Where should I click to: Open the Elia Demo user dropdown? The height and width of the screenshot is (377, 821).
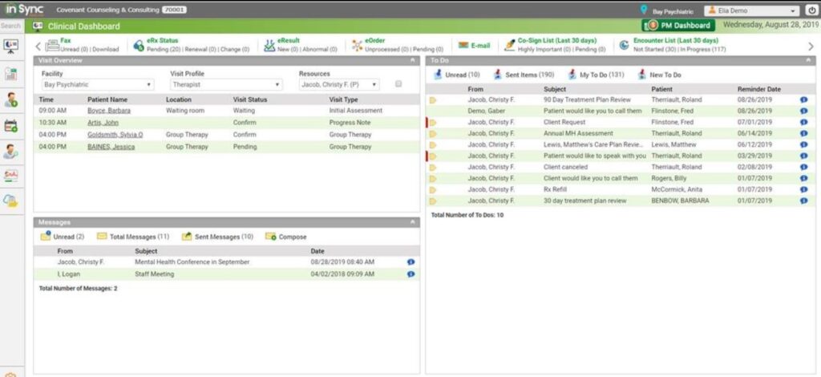pyautogui.click(x=752, y=10)
